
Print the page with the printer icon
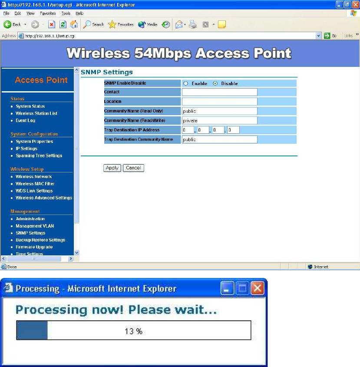193,24
